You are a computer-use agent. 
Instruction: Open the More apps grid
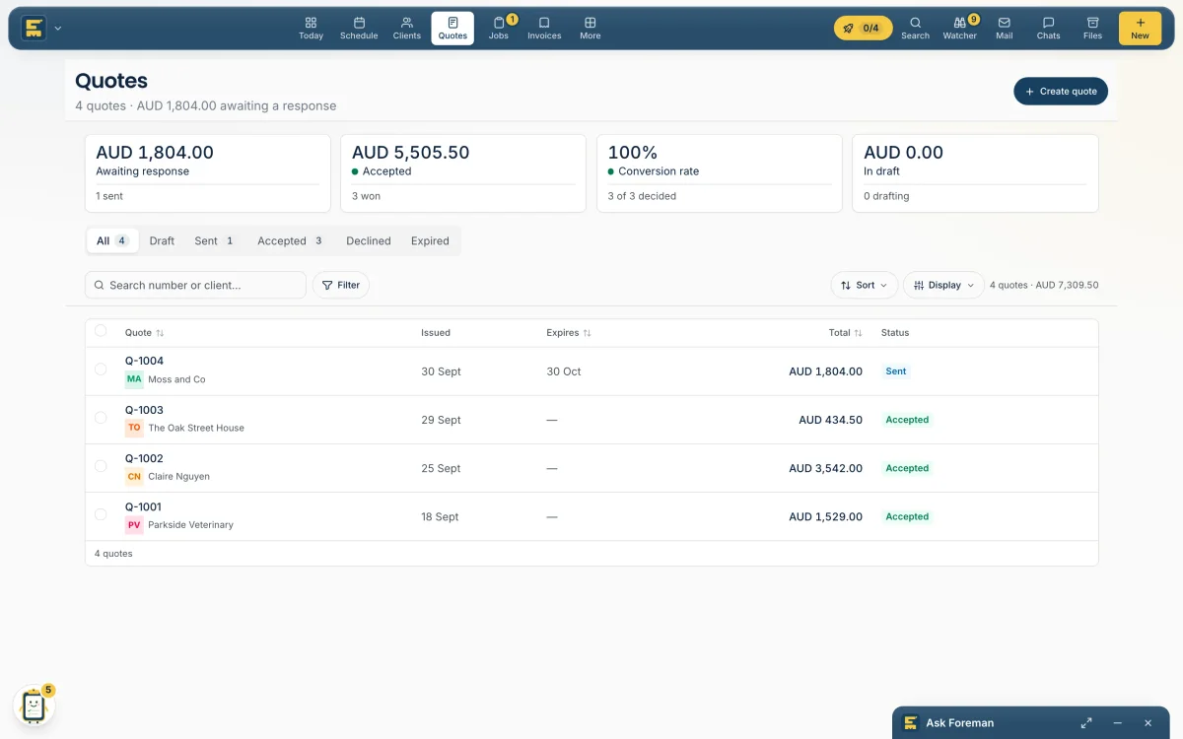click(x=591, y=28)
